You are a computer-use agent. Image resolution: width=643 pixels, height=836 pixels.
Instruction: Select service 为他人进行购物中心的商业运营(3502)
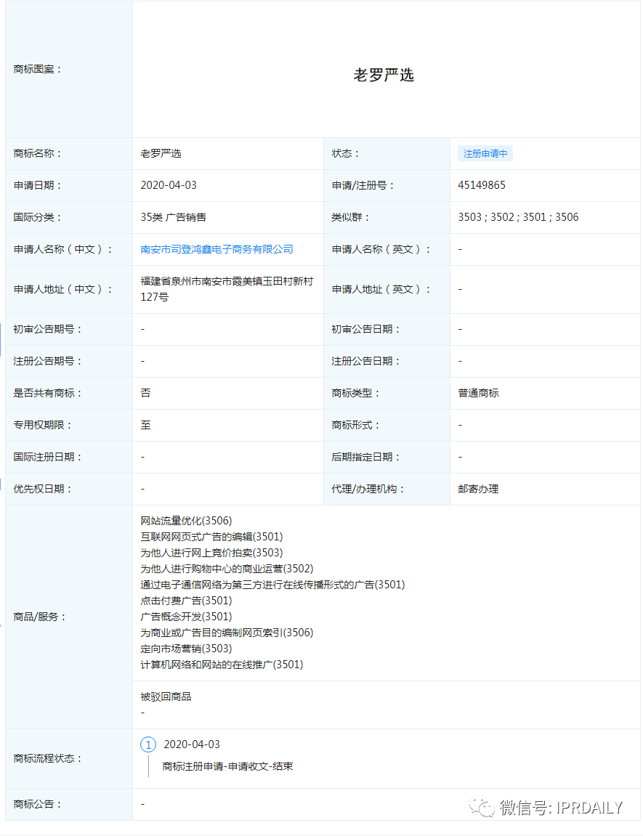227,569
